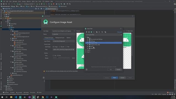Click Cancel in Configure Image Asset wizard
Viewport: 176px width, 99px height.
[x=122, y=78]
